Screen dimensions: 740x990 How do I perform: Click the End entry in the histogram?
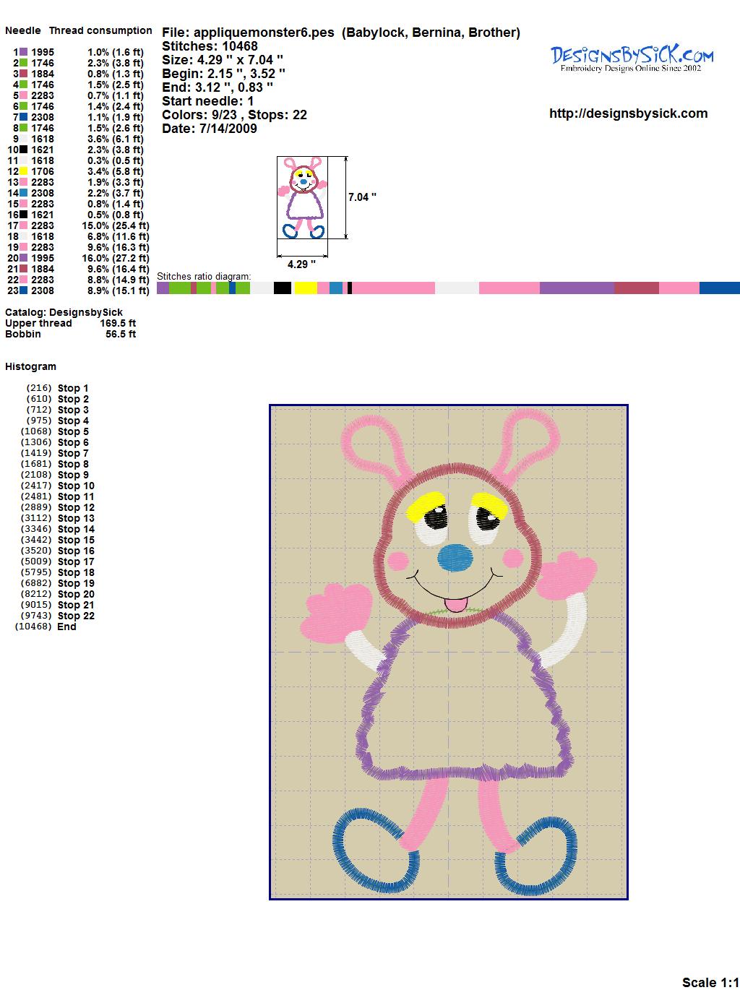point(66,627)
